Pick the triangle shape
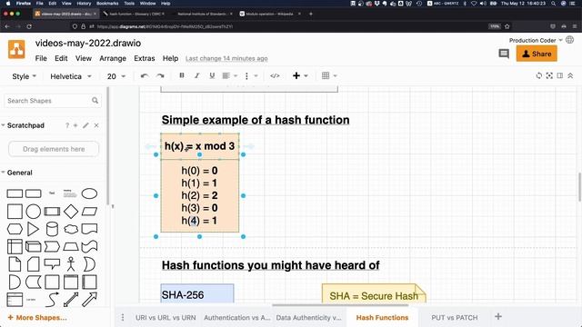 (33, 229)
